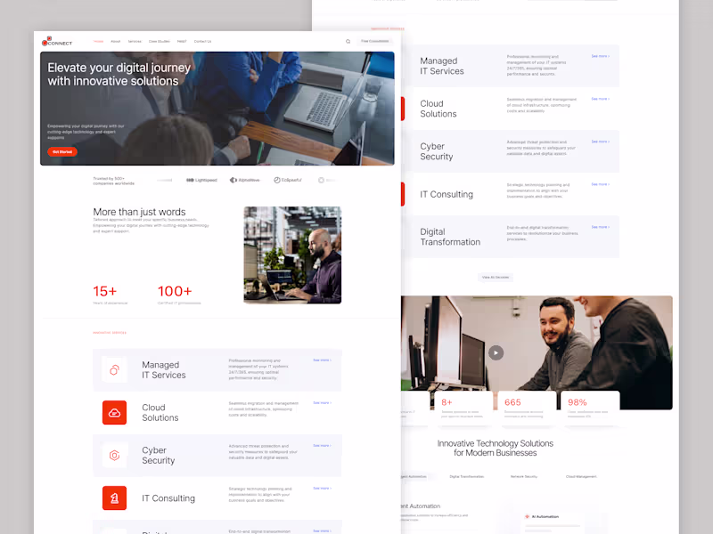713x534 pixels.
Task: Click the AlphaWave partner logo
Action: point(244,181)
